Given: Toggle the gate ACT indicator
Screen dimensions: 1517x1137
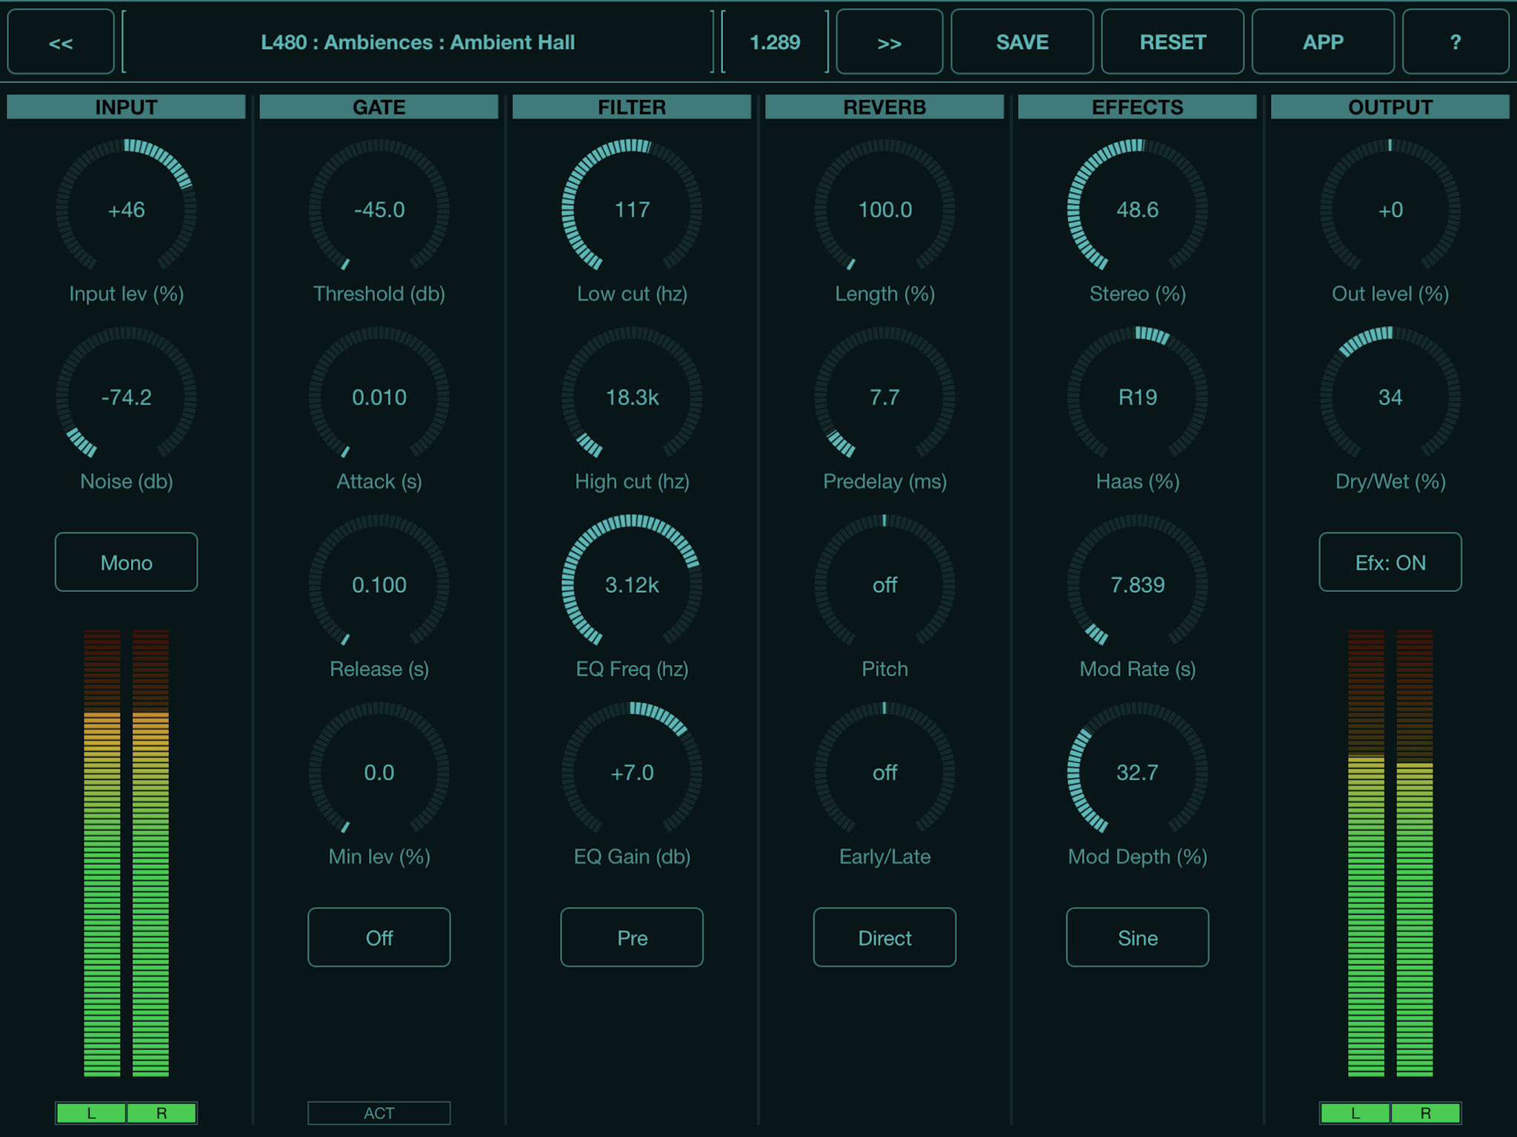Looking at the screenshot, I should (x=379, y=1113).
